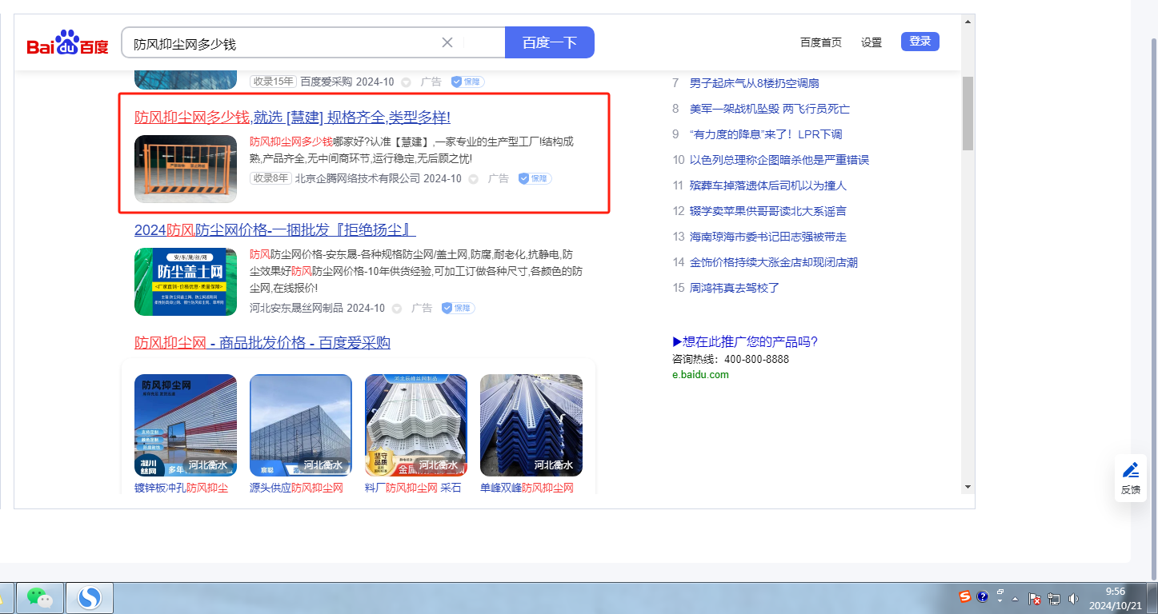Open result 2024防风防尘网价格-一捆批发
The width and height of the screenshot is (1158, 614).
click(x=275, y=230)
